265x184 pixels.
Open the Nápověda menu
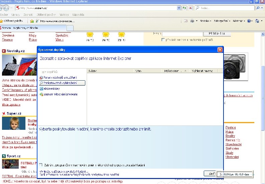click(x=78, y=15)
